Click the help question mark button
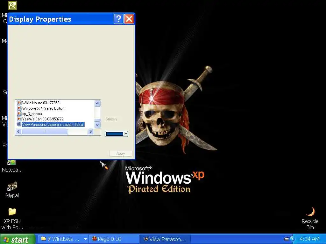 point(118,19)
